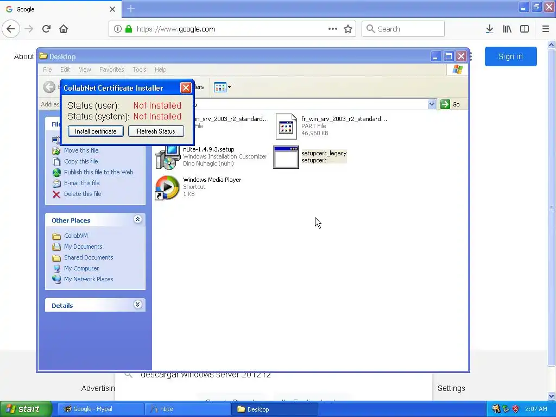Expand the address bar dropdown arrow

(x=432, y=104)
